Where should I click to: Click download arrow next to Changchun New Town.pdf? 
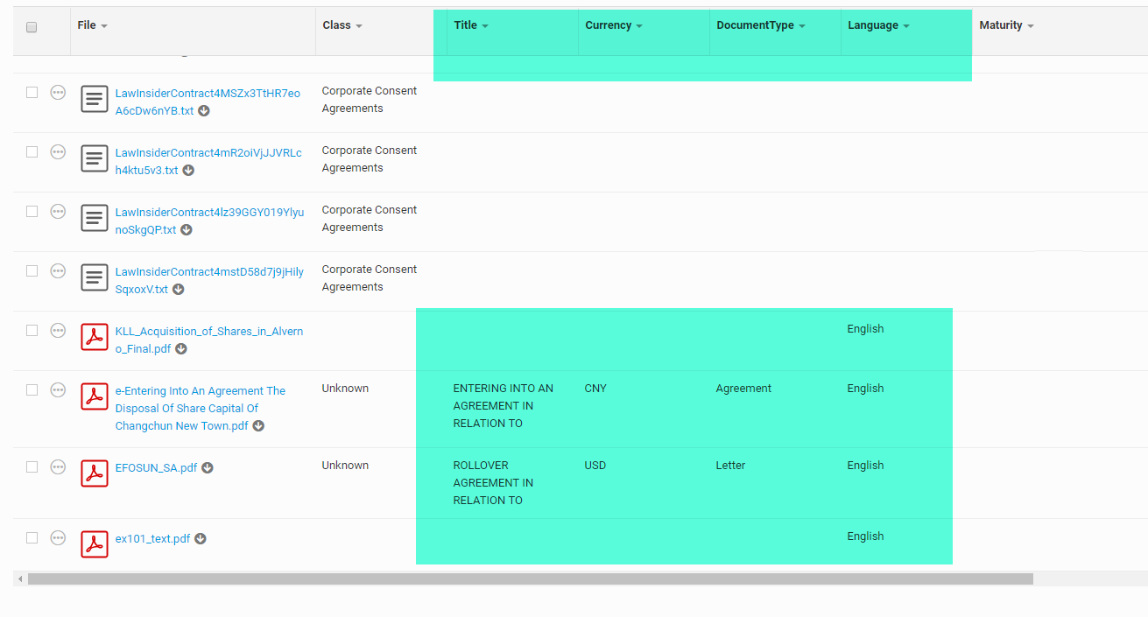258,426
